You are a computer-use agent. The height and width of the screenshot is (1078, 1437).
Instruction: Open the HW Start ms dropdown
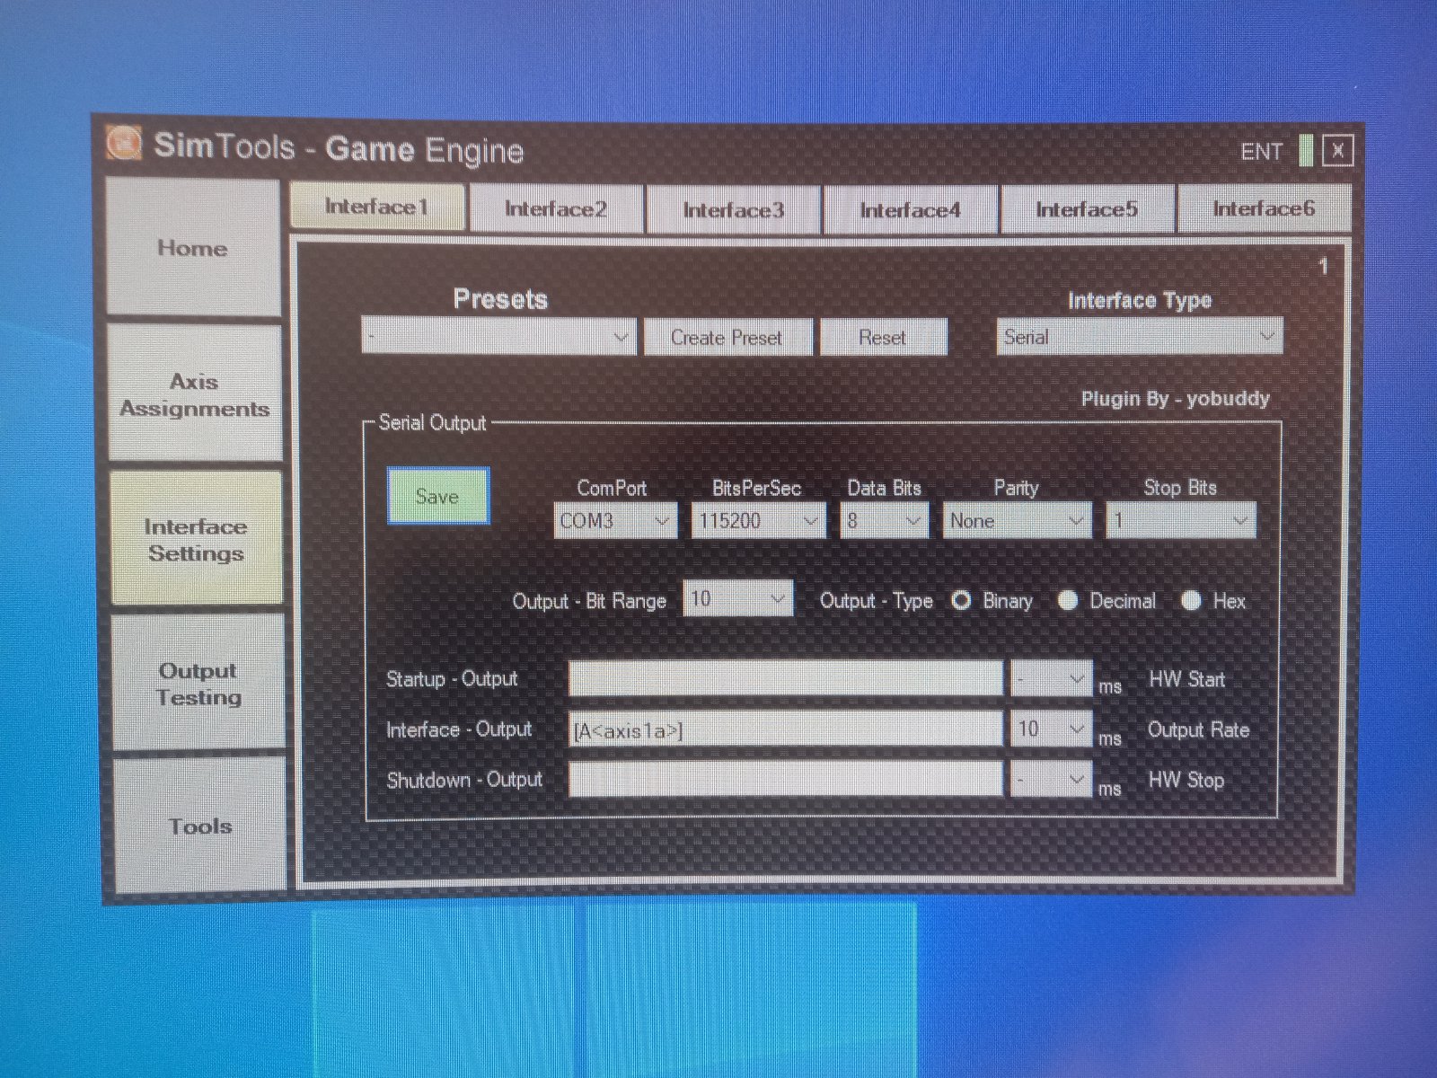pyautogui.click(x=1052, y=678)
